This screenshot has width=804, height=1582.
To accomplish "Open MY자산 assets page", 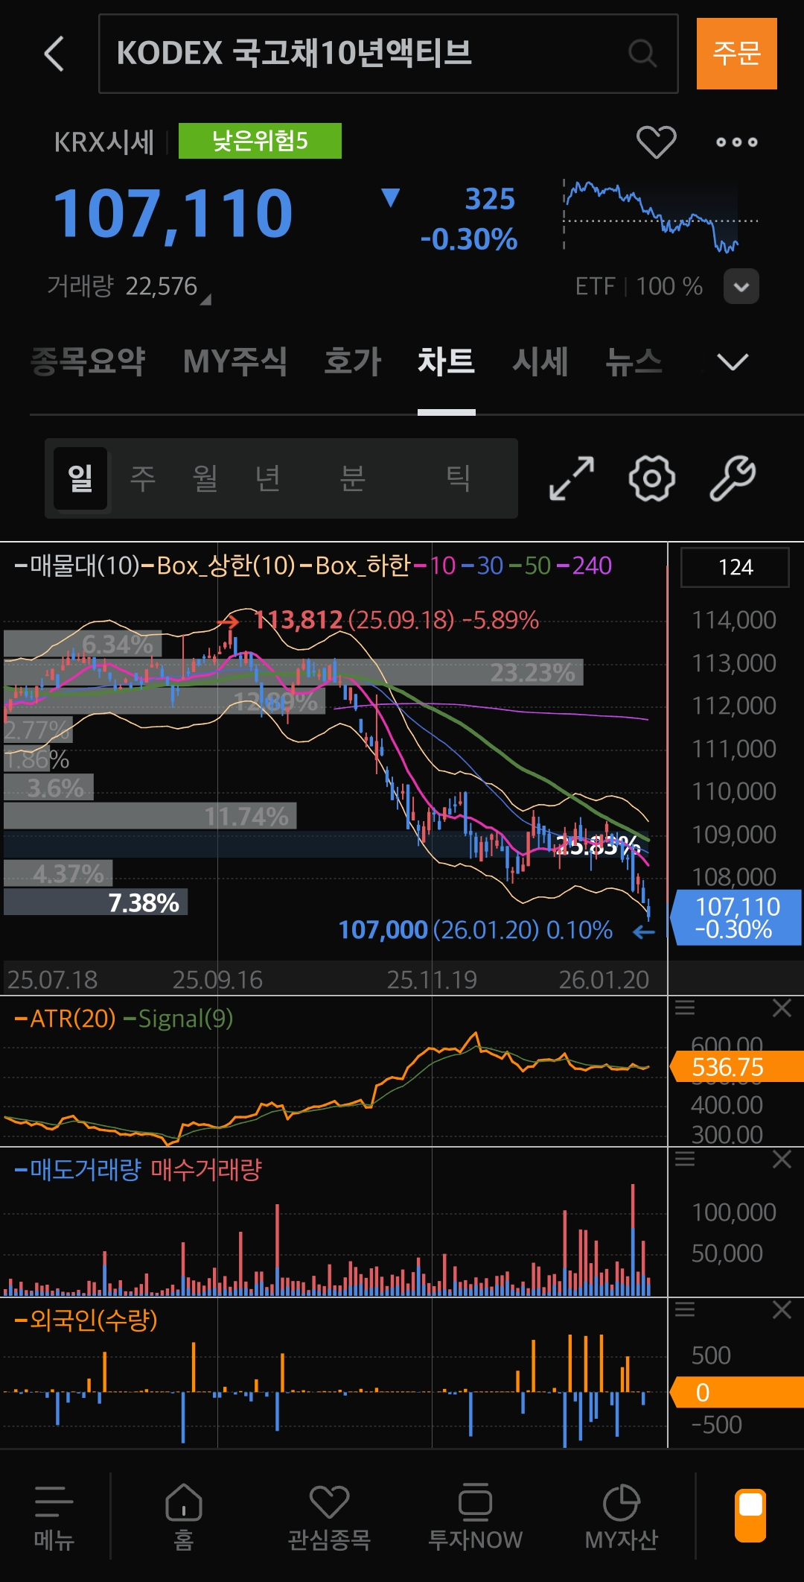I will click(622, 1519).
